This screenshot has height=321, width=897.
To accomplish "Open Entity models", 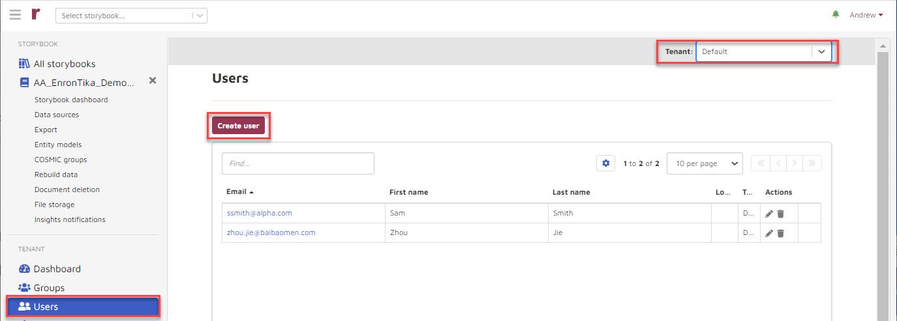I will [x=58, y=145].
